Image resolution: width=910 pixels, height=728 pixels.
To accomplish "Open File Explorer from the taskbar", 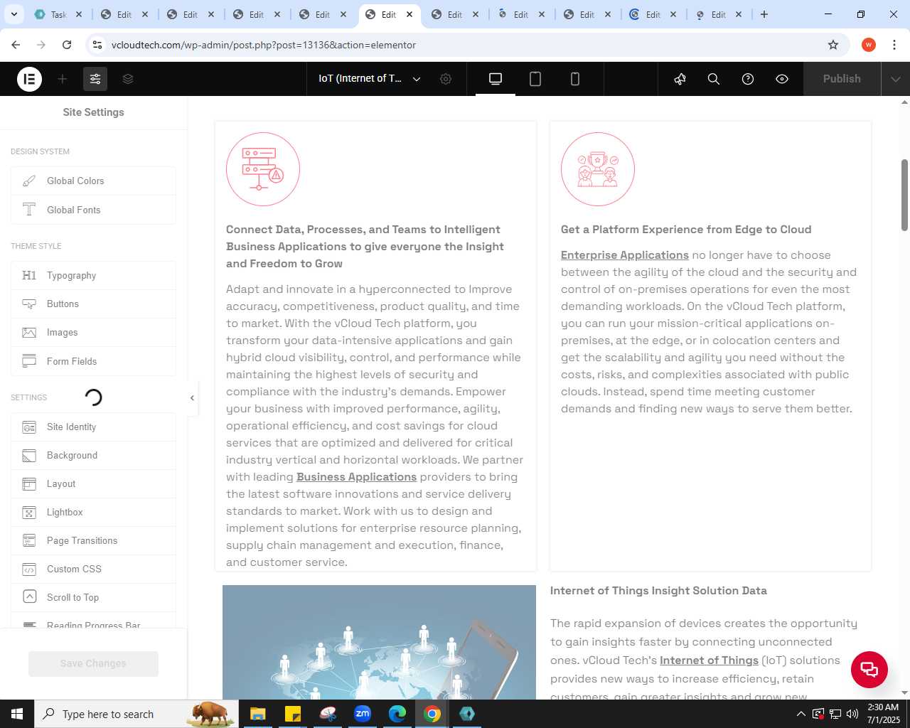I will [x=257, y=714].
